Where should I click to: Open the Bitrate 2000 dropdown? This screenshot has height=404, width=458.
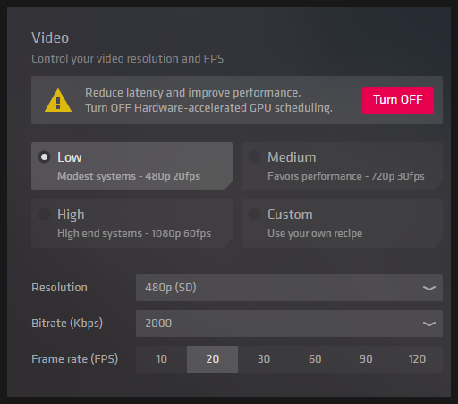289,324
